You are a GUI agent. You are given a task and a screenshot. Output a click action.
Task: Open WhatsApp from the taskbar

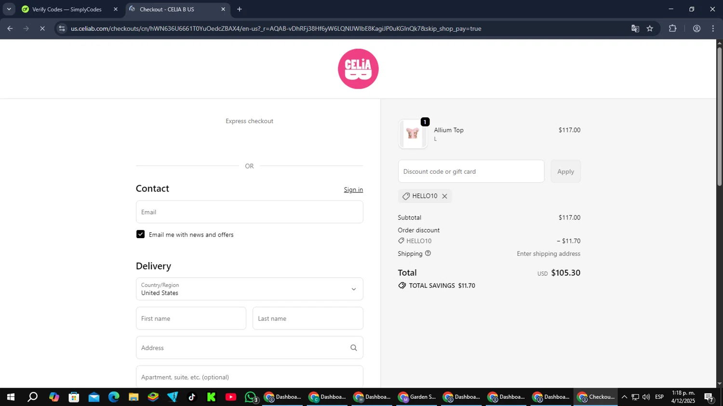pyautogui.click(x=251, y=397)
